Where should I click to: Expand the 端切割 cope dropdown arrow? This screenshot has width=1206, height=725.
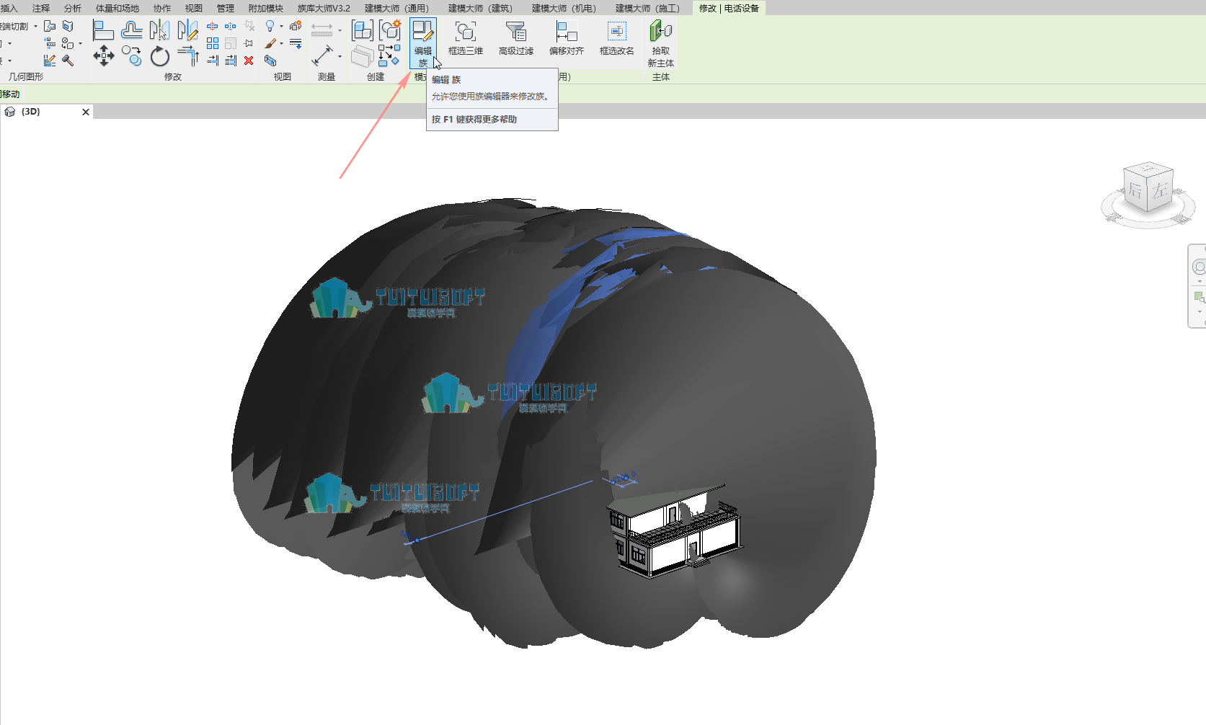[x=35, y=26]
